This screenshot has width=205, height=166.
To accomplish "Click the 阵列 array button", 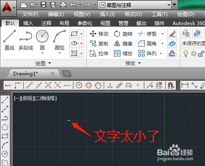I will click(x=147, y=53).
